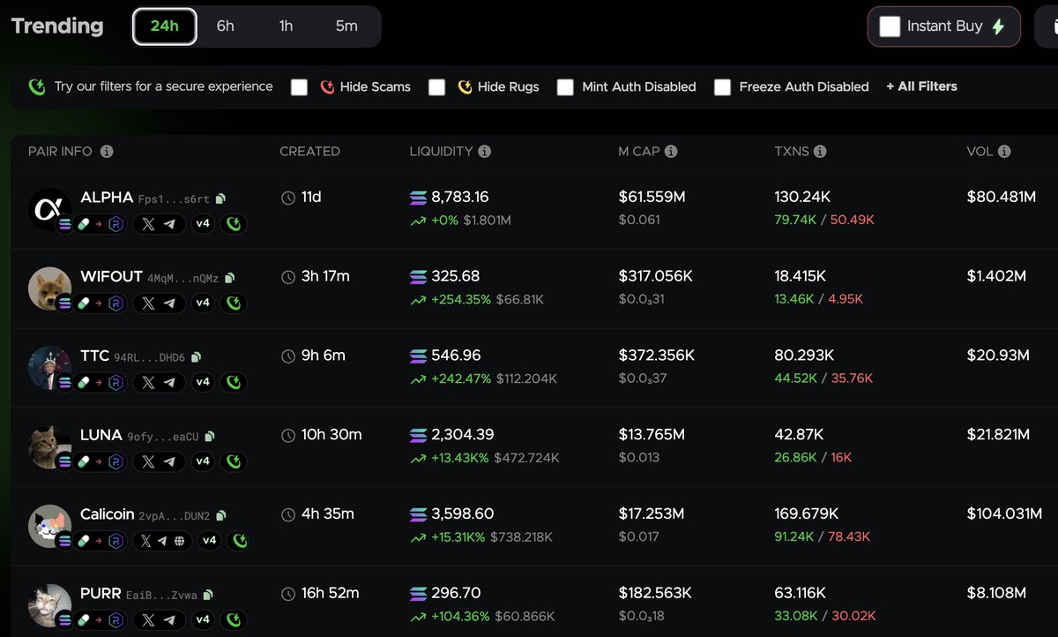1058x637 pixels.
Task: Click ALPHA transactions count 130.24K
Action: click(x=802, y=198)
